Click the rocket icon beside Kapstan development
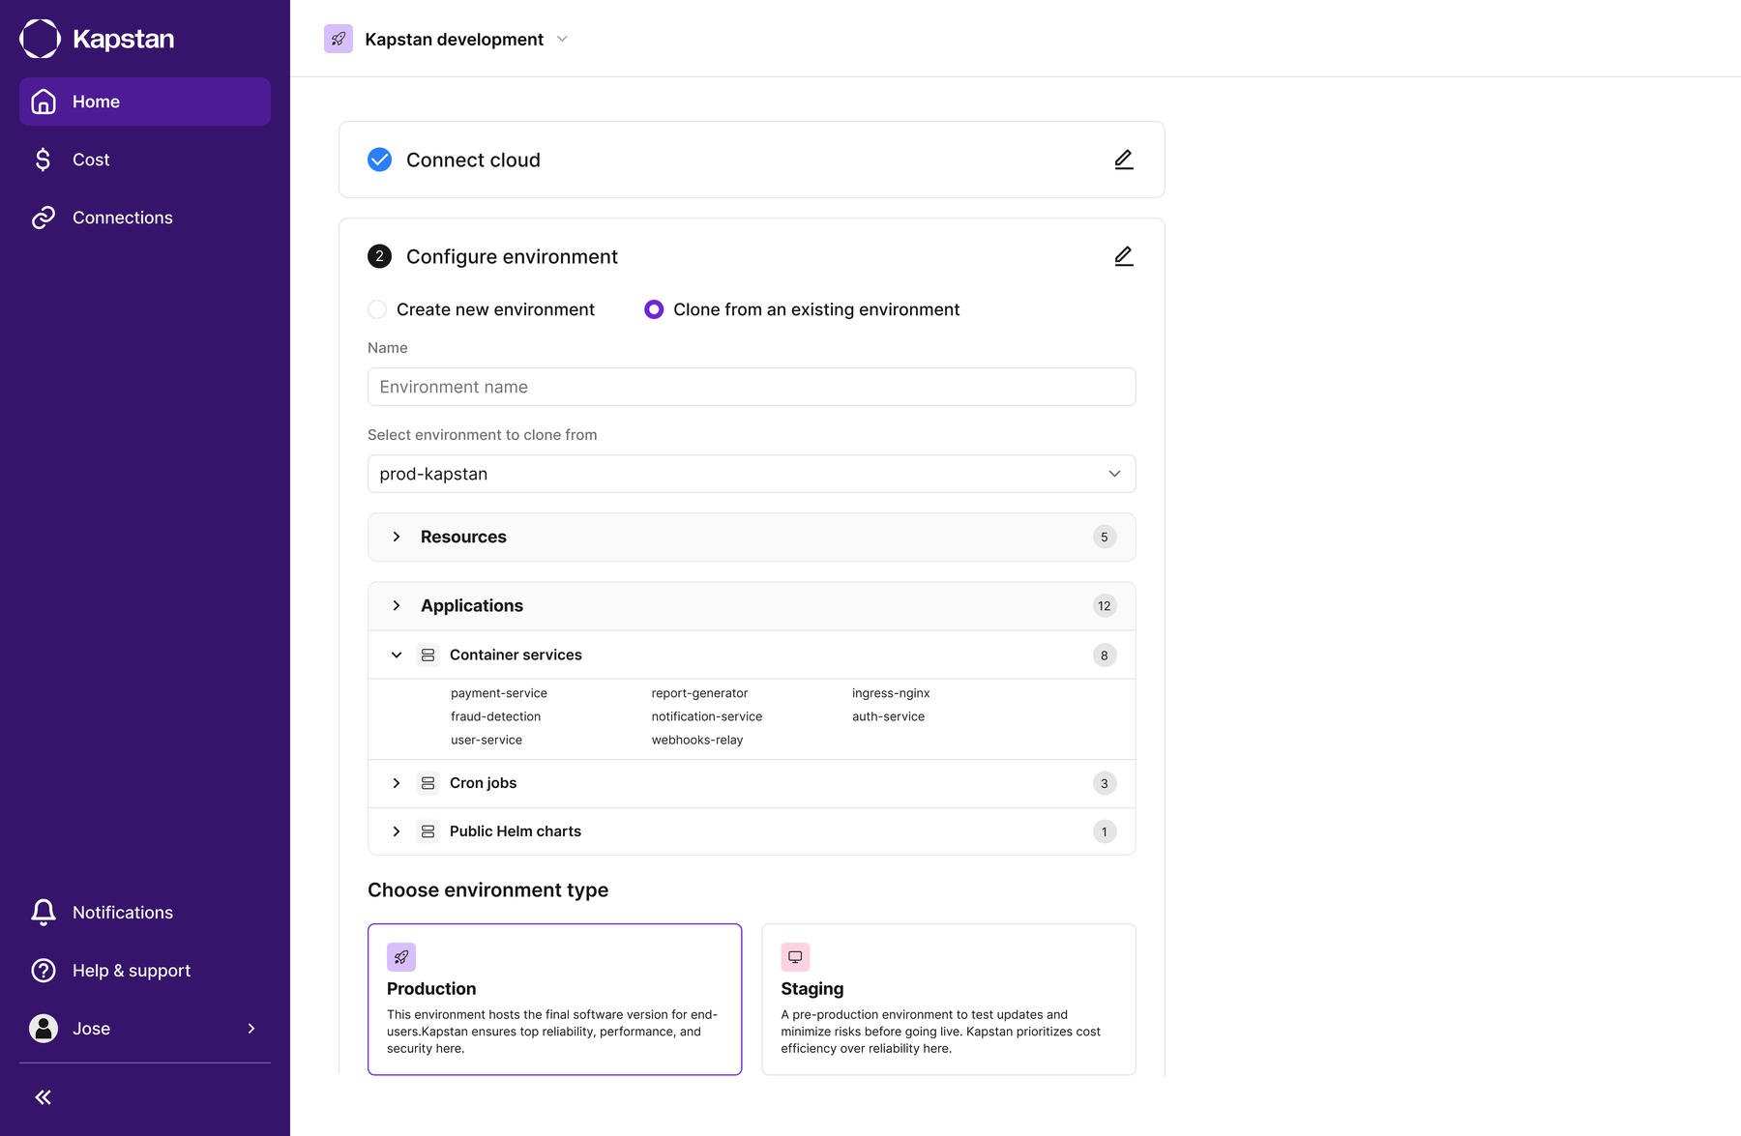 click(x=339, y=39)
